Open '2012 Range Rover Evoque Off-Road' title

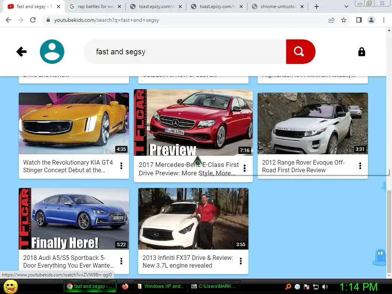tap(303, 166)
